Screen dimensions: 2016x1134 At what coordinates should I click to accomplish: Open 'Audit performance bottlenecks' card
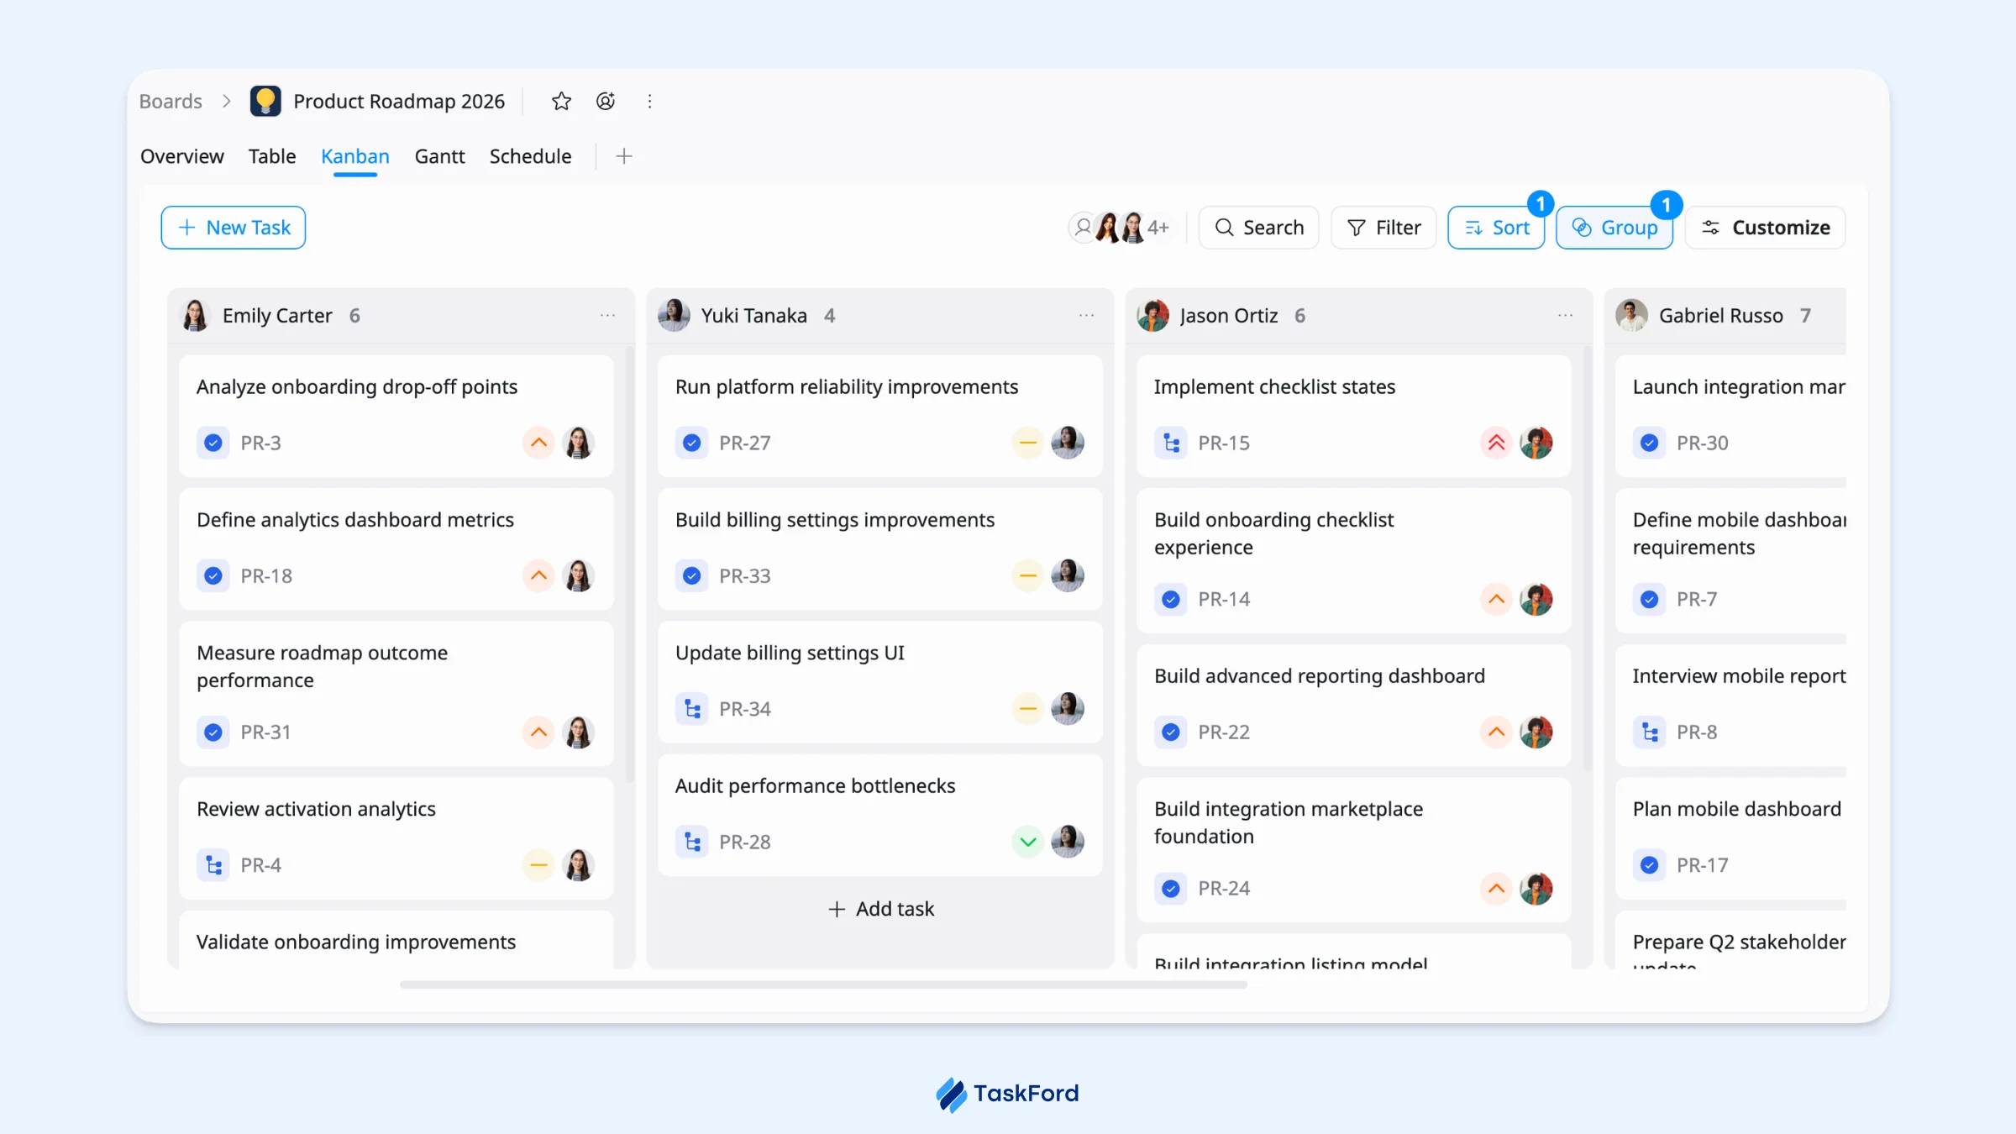(880, 815)
